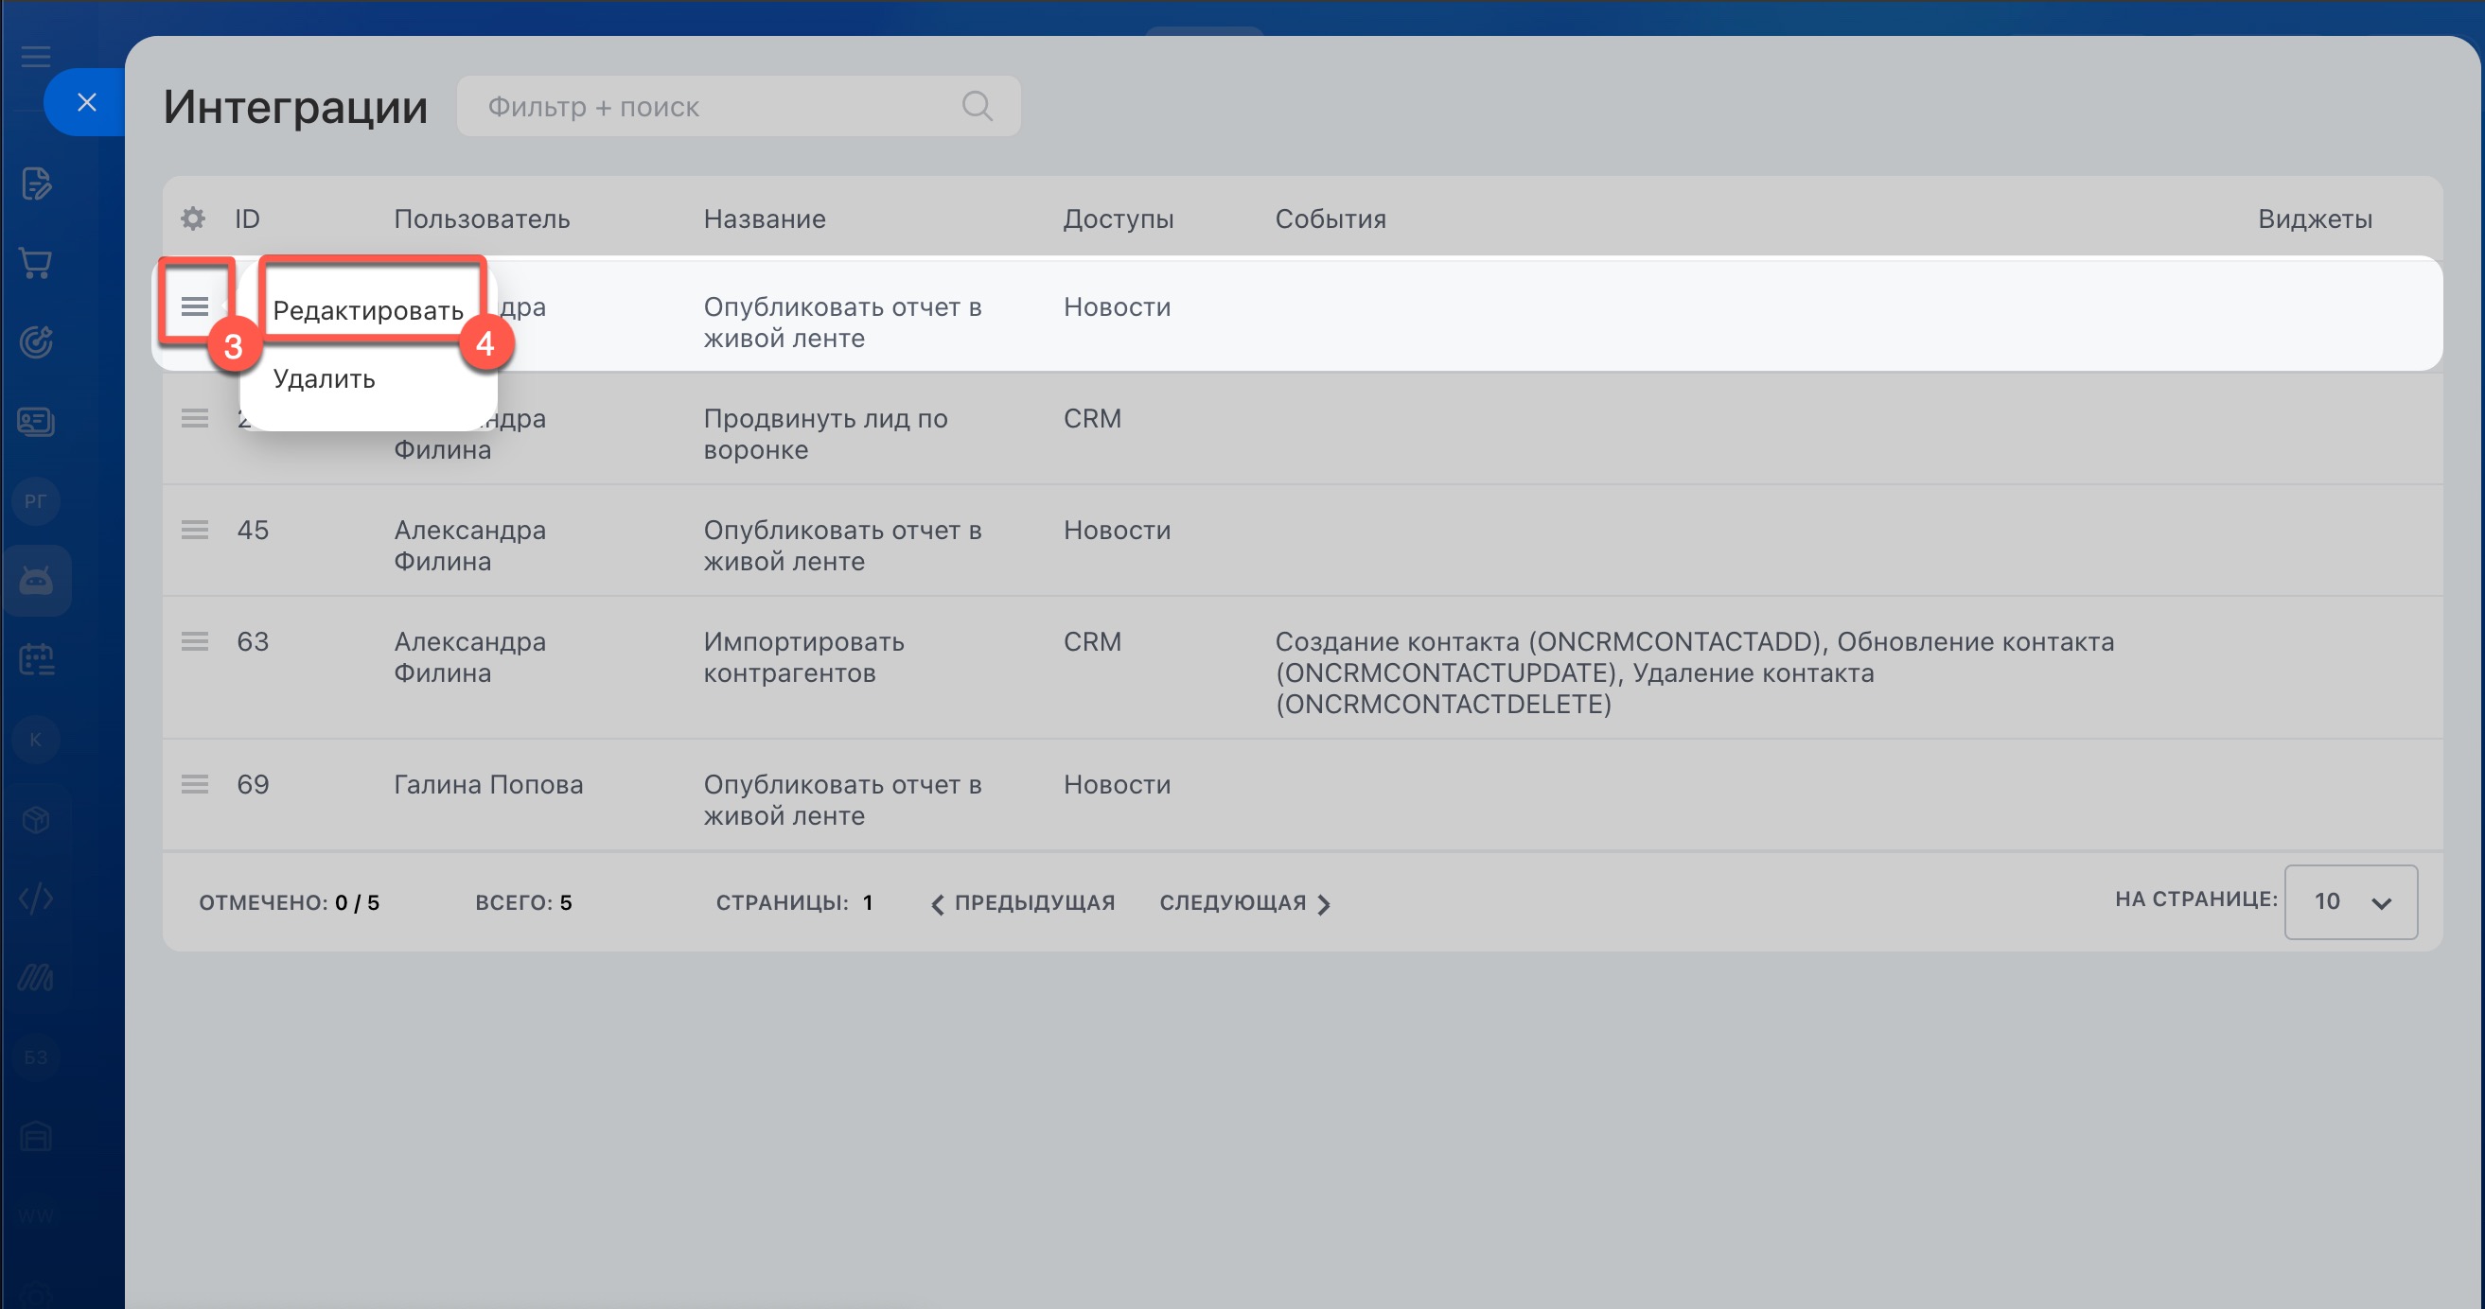Open the document-with-pencil sidebar section
This screenshot has width=2485, height=1309.
tap(36, 183)
